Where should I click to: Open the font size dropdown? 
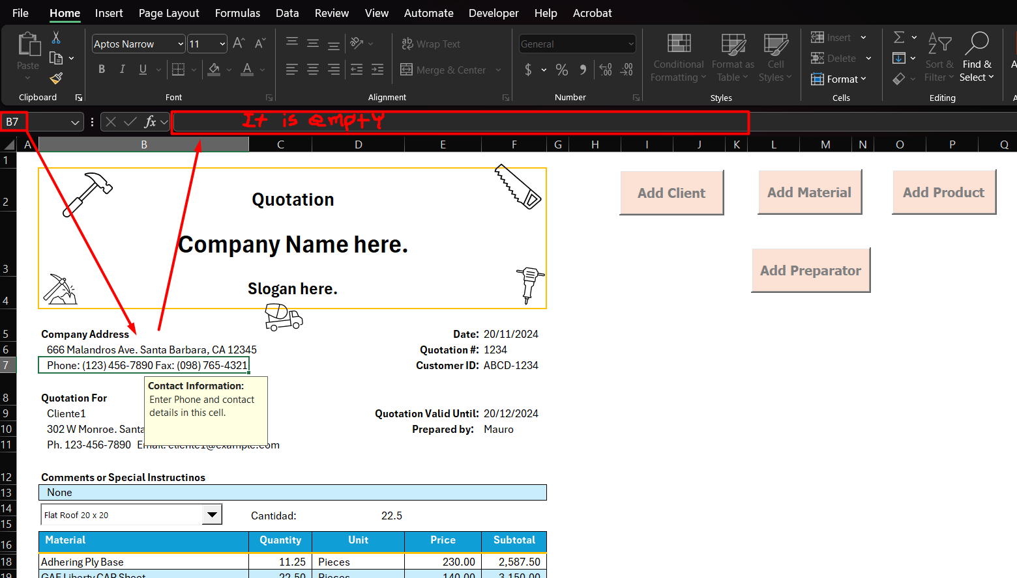pyautogui.click(x=222, y=44)
